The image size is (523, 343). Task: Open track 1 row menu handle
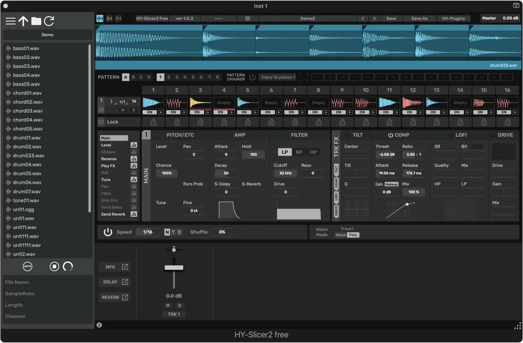click(101, 110)
